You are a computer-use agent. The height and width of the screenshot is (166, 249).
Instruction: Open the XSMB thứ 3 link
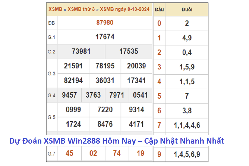[81, 9]
